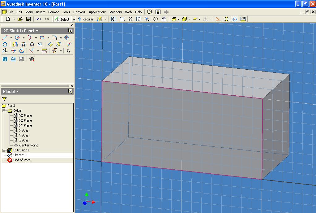
Task: Select the Line tool in the sketch panel
Action: (5, 37)
